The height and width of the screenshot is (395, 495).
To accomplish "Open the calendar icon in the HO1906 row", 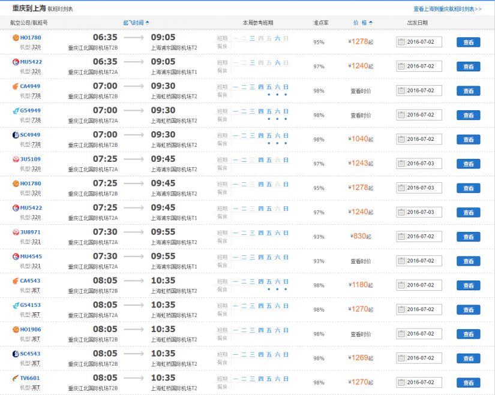I will coord(401,333).
